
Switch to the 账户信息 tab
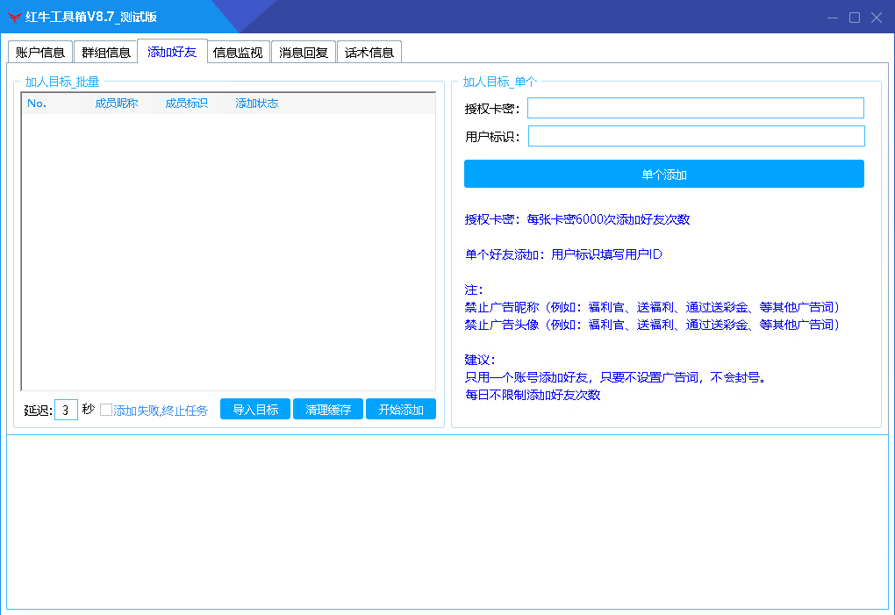pyautogui.click(x=40, y=52)
